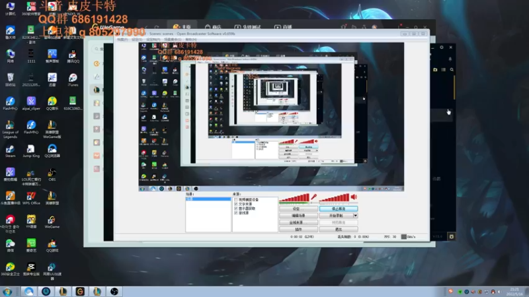Uncheck the 显示器获取 source checkbox
Screen dimensions: 529x297
(236, 209)
